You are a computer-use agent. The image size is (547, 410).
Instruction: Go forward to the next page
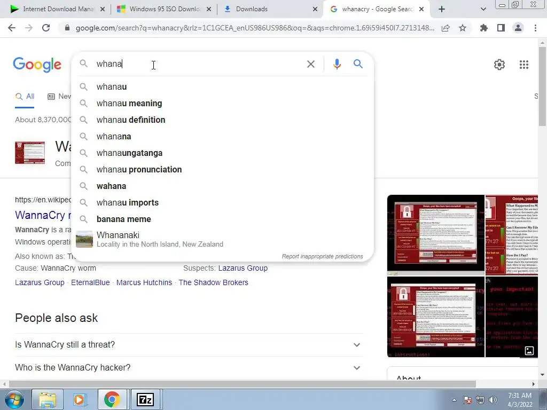coord(29,28)
